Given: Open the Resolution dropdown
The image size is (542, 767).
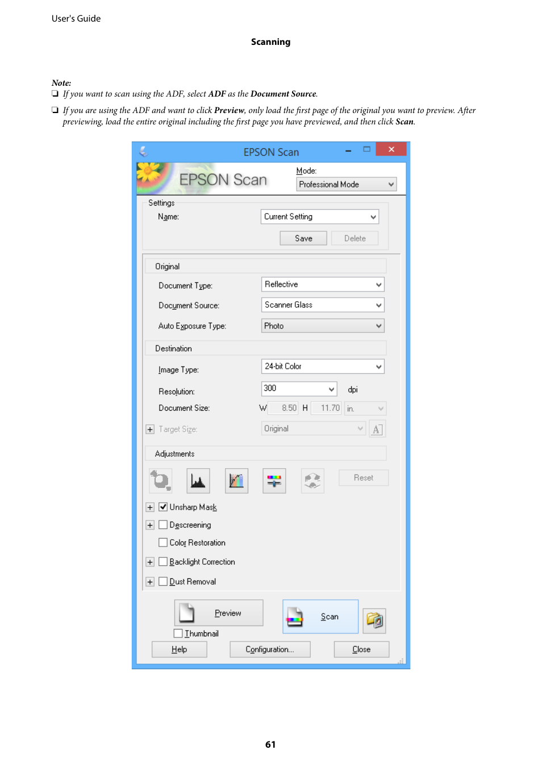Looking at the screenshot, I should [298, 389].
